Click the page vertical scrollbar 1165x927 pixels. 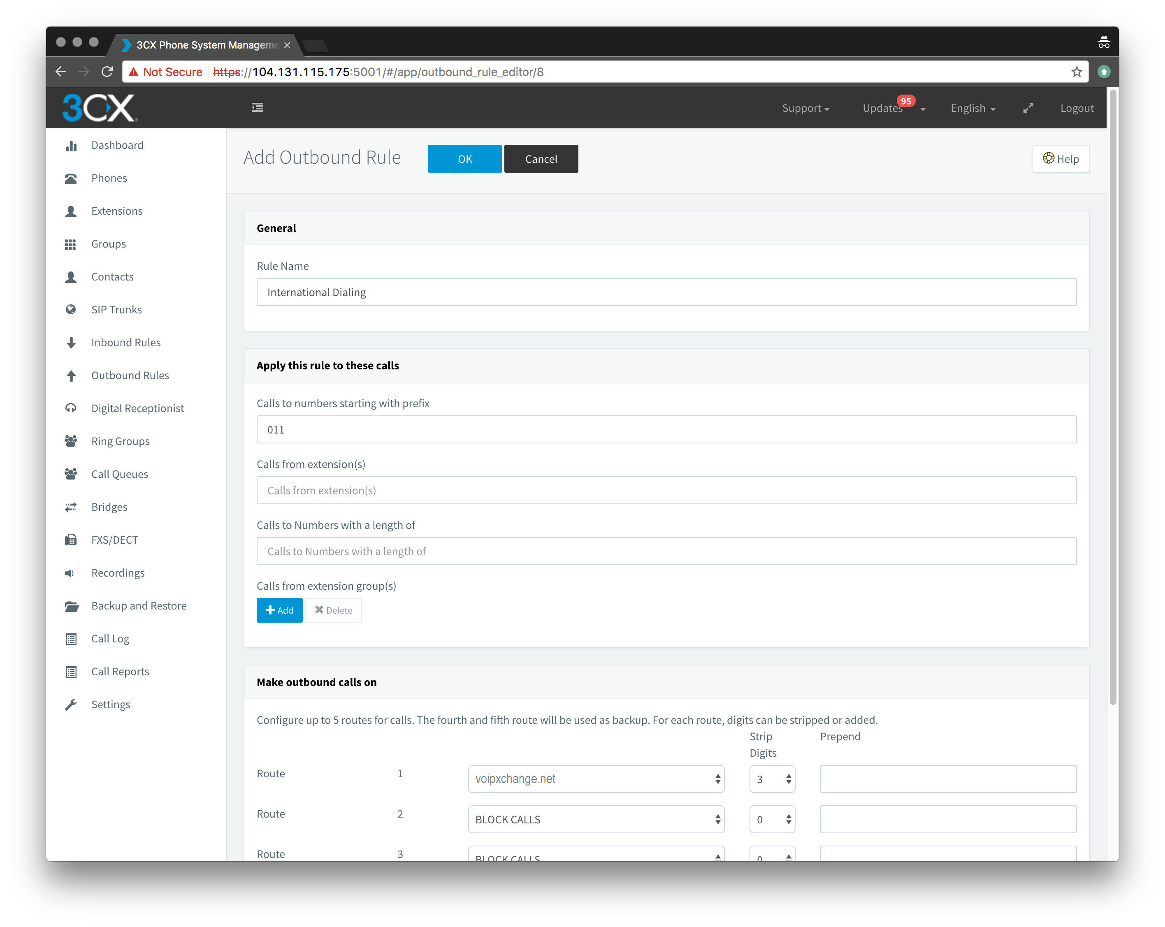tap(1113, 397)
